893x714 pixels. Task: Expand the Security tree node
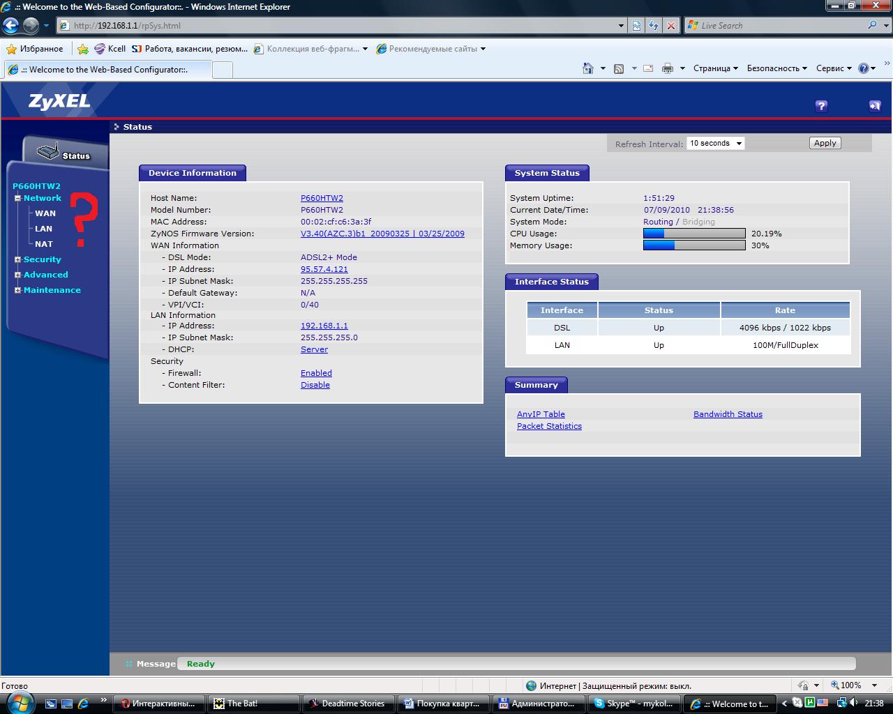click(17, 259)
